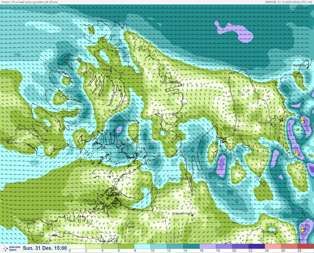This screenshot has width=314, height=253.
Task: Click the Blönduós place label
Action: 229,128
